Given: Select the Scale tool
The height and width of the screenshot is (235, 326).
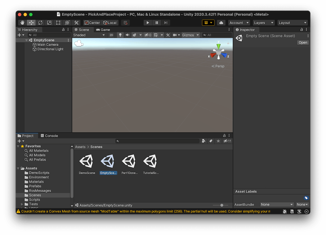Looking at the screenshot, I should [49, 23].
